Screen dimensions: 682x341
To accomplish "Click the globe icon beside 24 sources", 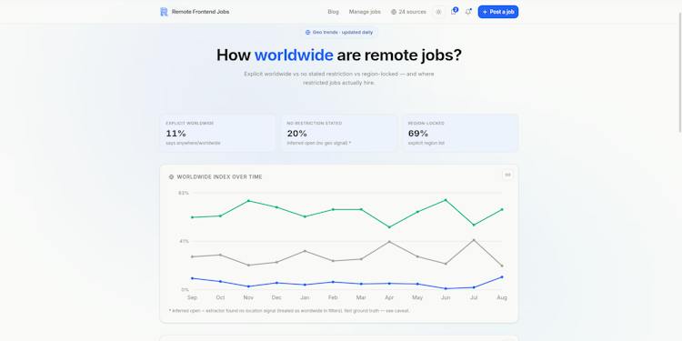I will pos(394,12).
